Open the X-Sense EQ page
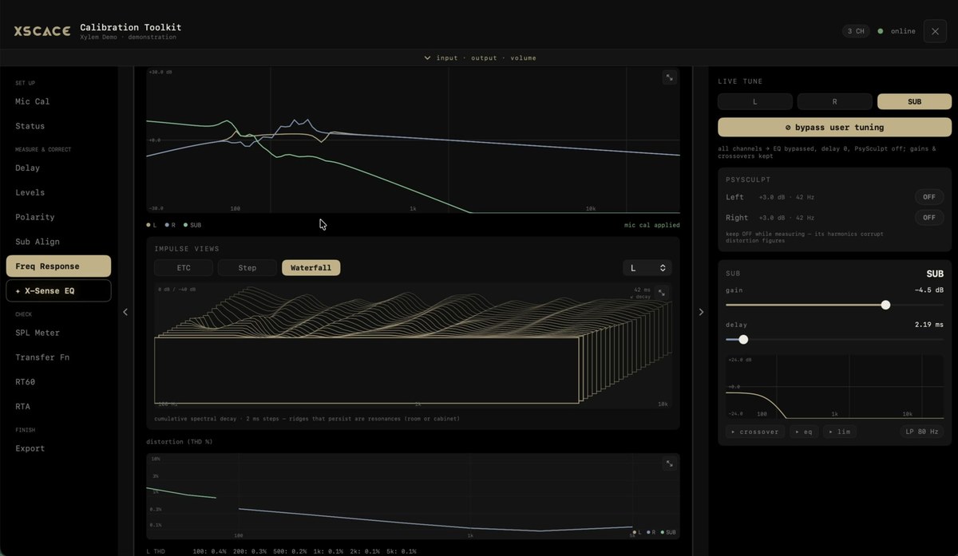Viewport: 958px width, 556px height. 58,291
